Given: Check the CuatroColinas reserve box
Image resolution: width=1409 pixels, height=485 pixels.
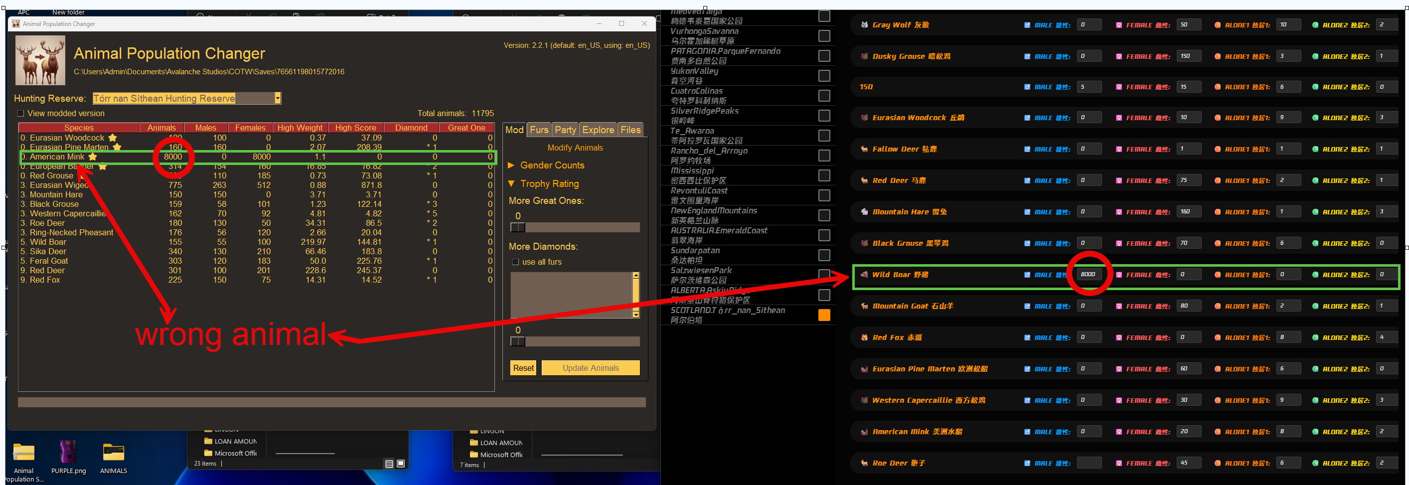Looking at the screenshot, I should 824,96.
